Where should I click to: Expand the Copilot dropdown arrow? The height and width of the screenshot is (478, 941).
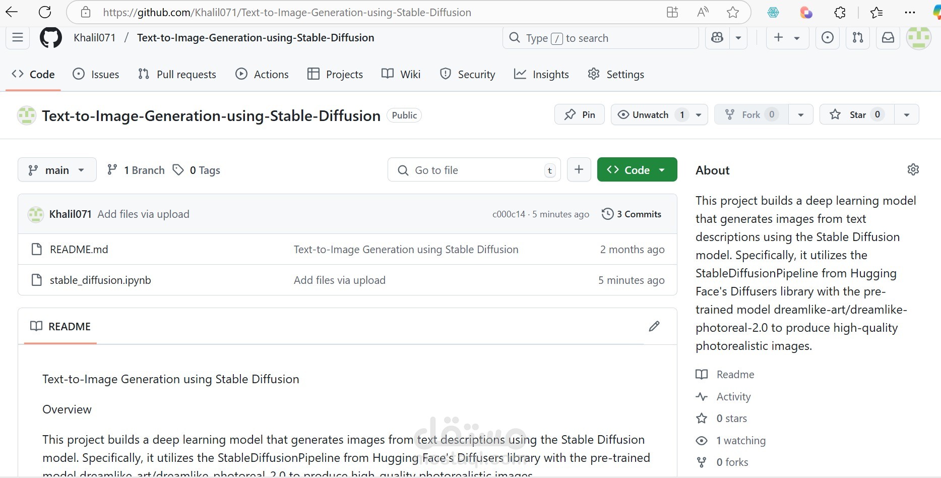coord(738,38)
